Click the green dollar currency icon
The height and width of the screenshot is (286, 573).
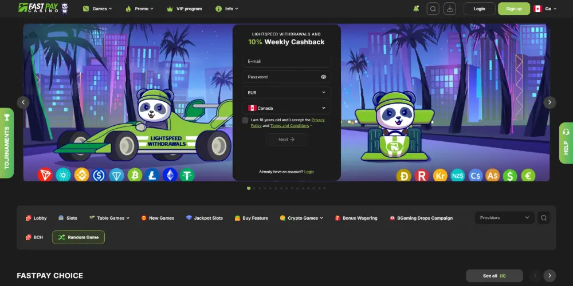point(510,176)
